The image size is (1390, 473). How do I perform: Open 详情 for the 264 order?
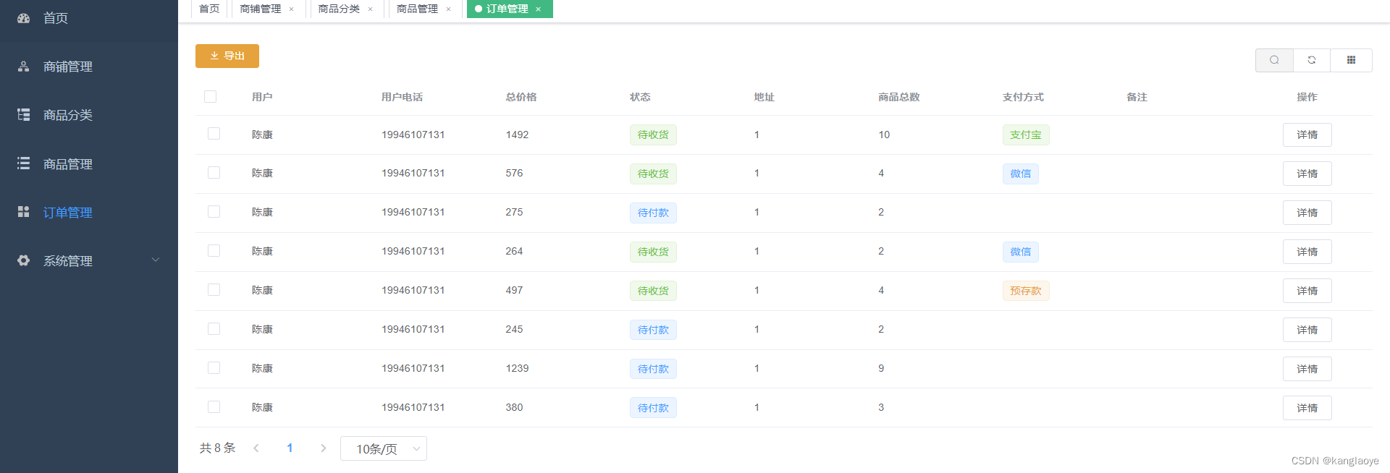(x=1307, y=252)
